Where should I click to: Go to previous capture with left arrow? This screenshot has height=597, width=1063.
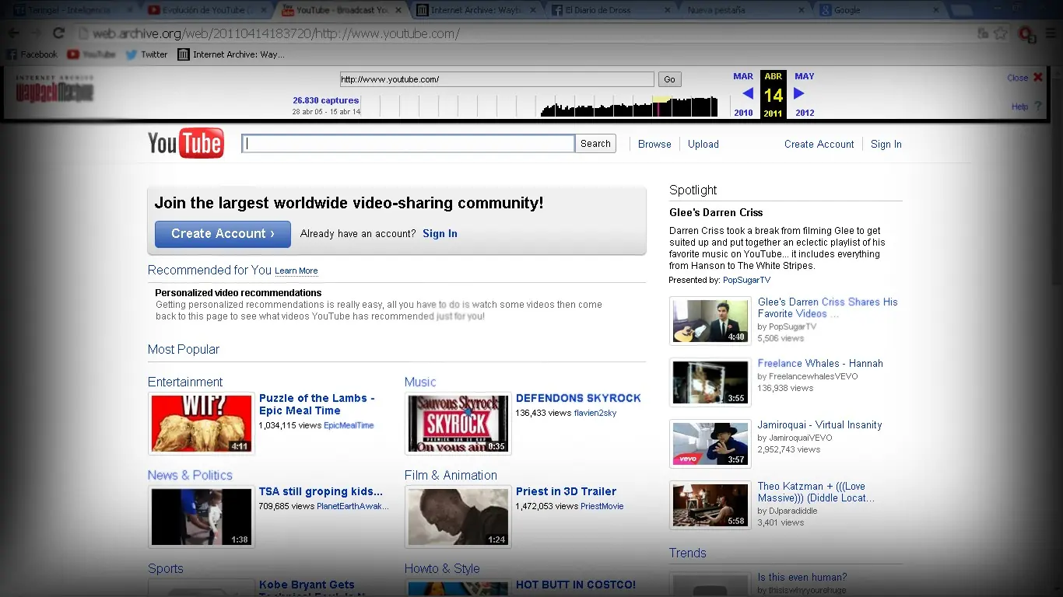pos(748,93)
